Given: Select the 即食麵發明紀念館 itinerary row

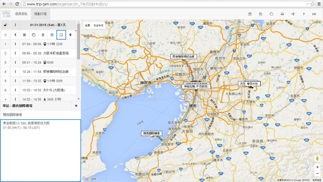Looking at the screenshot, I should point(48,72).
